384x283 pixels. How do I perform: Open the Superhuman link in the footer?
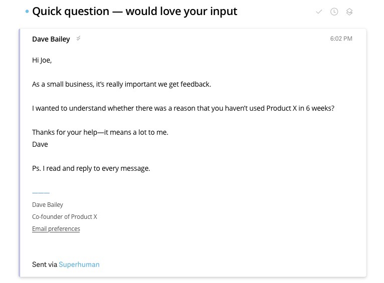[x=79, y=264]
